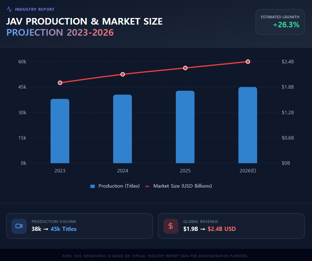This screenshot has height=261, width=312.
Task: Select the 2026 market size data point
Action: click(x=248, y=62)
